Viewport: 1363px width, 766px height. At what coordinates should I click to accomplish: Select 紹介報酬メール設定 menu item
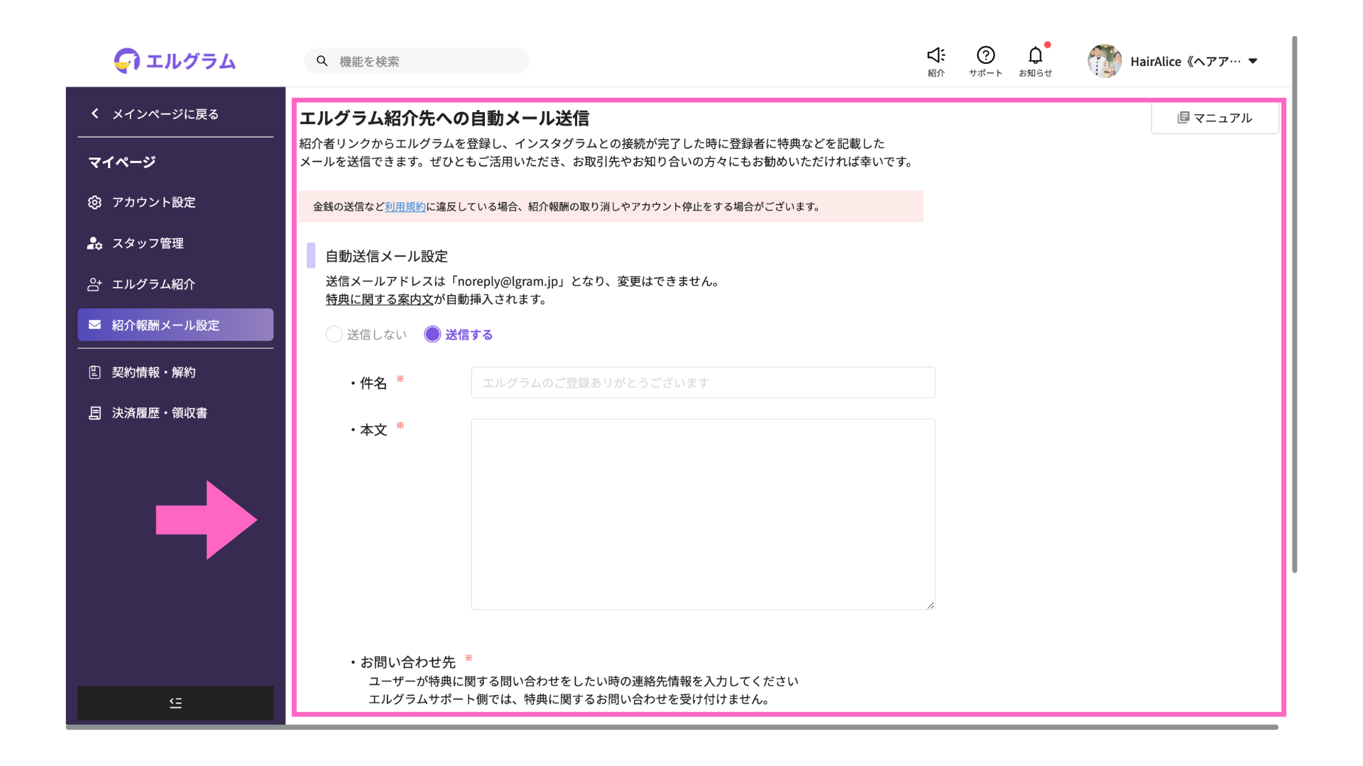pos(175,325)
